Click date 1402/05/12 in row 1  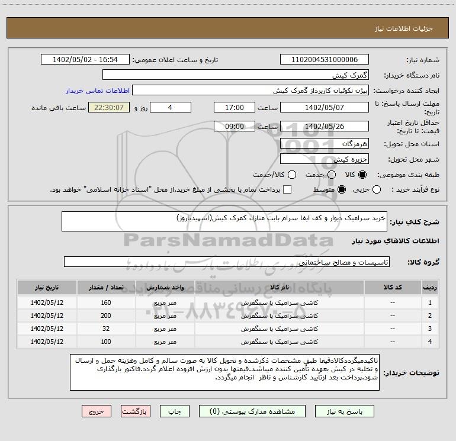pos(47,302)
